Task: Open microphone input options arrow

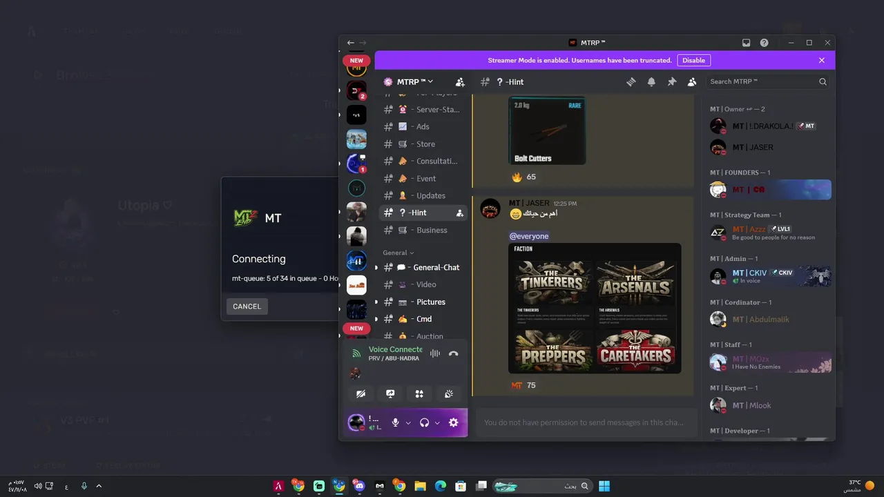Action: (x=408, y=422)
